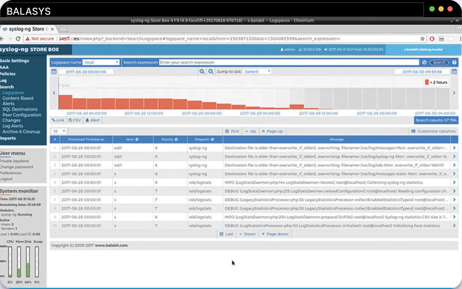The height and width of the screenshot is (289, 462).
Task: Click Customize columns
Action: (433, 131)
